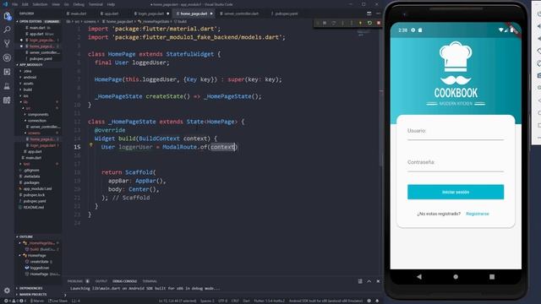The image size is (541, 304).
Task: Tap the Android emulator home button
Action: (456, 277)
